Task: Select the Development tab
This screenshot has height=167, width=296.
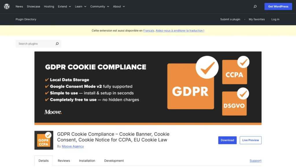Action: pyautogui.click(x=114, y=161)
